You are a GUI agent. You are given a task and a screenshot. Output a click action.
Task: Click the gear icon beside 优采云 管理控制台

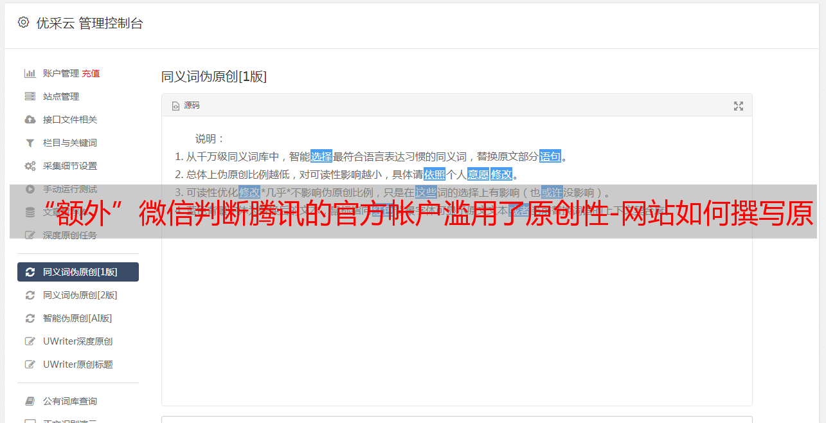pyautogui.click(x=24, y=22)
